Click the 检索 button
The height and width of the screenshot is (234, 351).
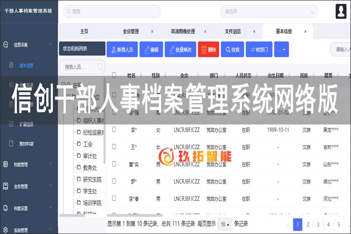(232, 50)
